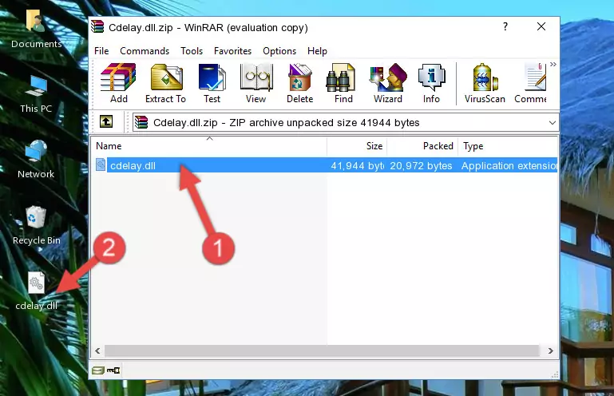Open the Favorites menu
Image resolution: width=614 pixels, height=396 pixels.
(x=232, y=51)
